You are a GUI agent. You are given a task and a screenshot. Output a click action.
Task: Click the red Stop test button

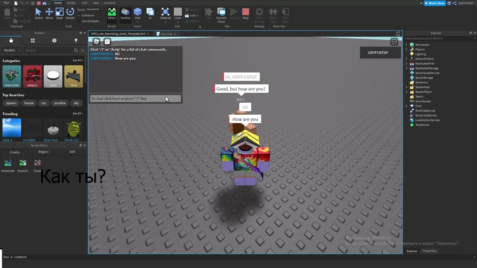[x=246, y=14]
